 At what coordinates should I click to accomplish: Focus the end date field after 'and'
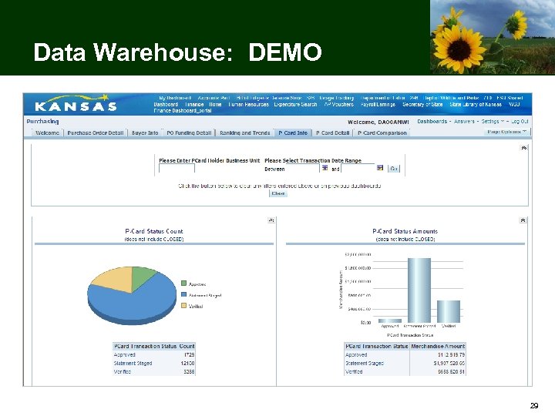tap(358, 169)
